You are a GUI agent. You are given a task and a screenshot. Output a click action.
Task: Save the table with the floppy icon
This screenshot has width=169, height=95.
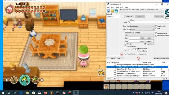pos(116,11)
